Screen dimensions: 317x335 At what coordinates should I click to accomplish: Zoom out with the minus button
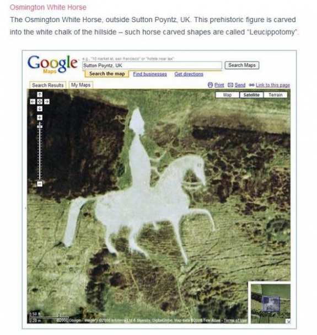tap(40, 184)
